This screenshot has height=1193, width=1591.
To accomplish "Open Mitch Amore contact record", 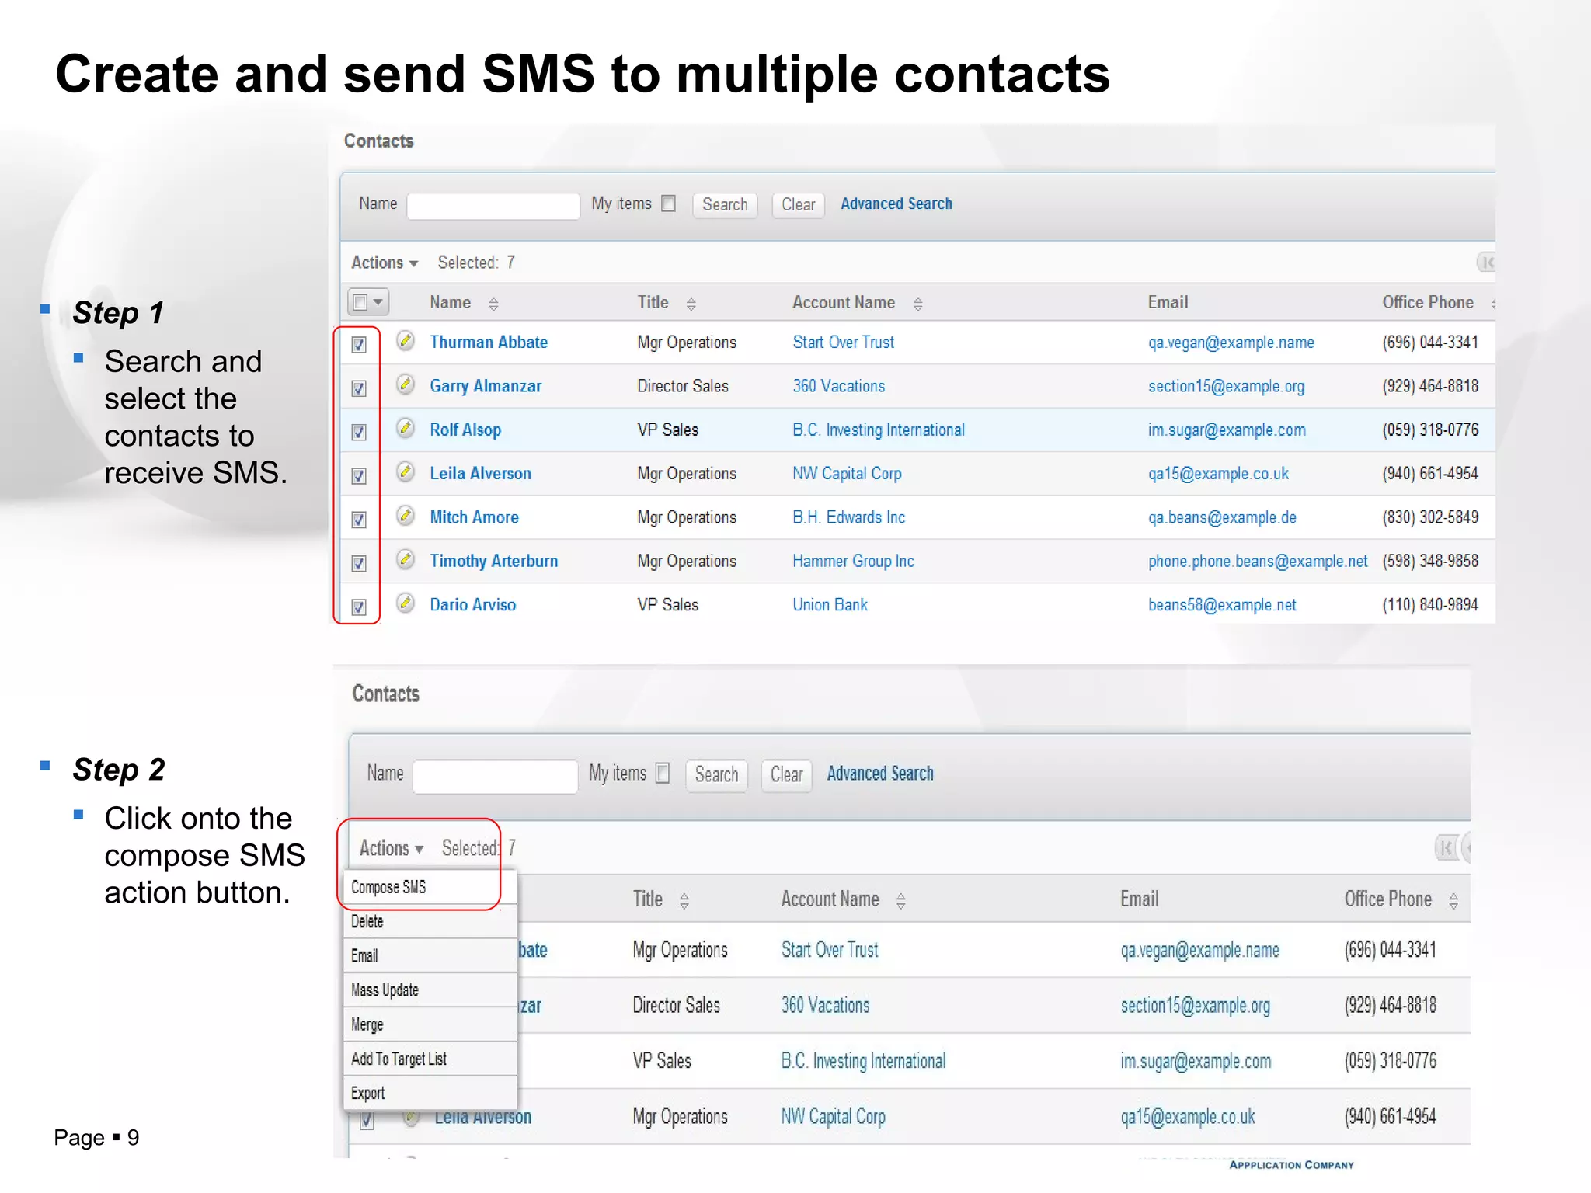I will [474, 517].
